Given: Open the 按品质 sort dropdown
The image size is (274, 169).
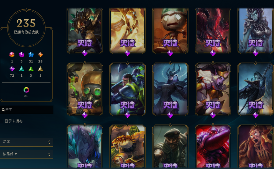Looking at the screenshot, I should click(26, 154).
